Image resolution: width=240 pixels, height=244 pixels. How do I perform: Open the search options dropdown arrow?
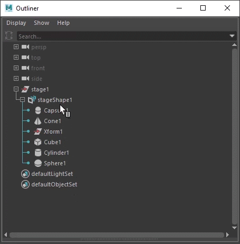[232, 36]
